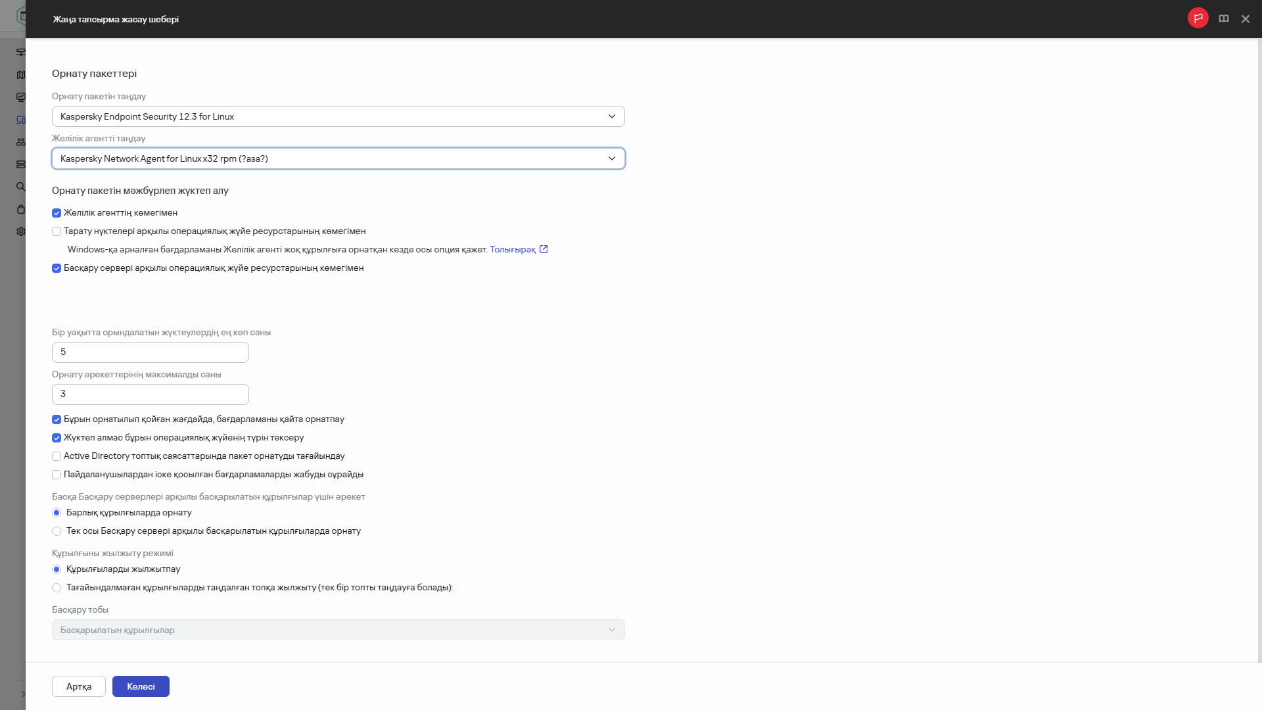Click the users icon in sidebar

coord(20,142)
